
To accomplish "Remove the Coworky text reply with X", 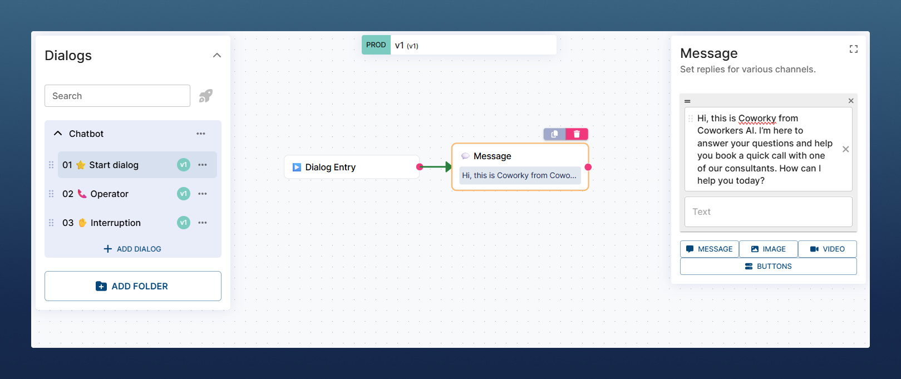I will point(845,149).
